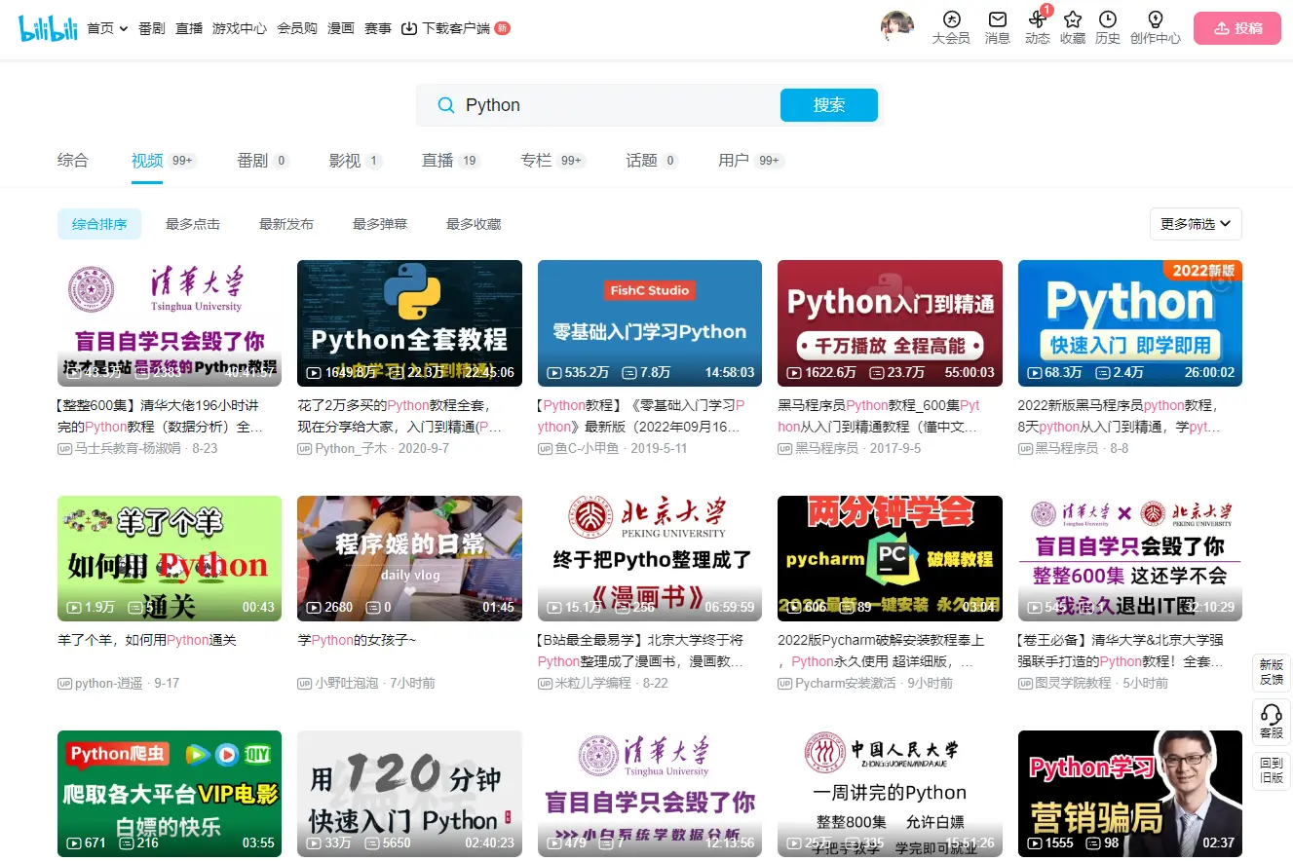Select 综合排序 sort option
This screenshot has width=1293, height=861.
[x=99, y=224]
